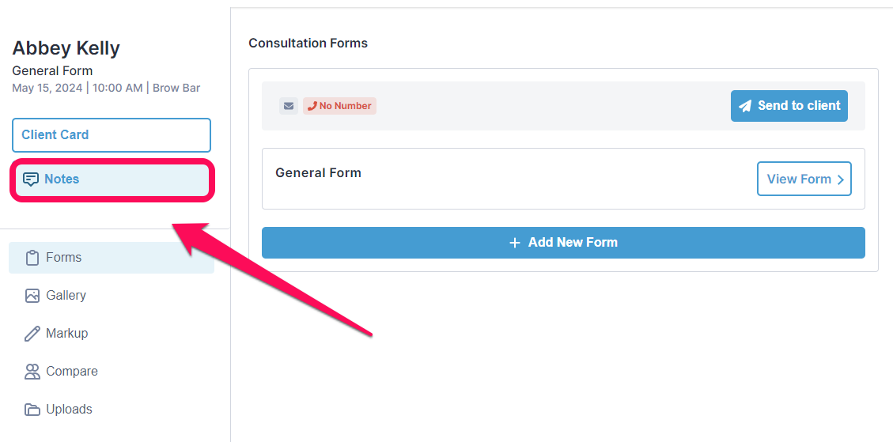Viewport: 893px width, 442px height.
Task: Click the Gallery picture icon
Action: 32,296
